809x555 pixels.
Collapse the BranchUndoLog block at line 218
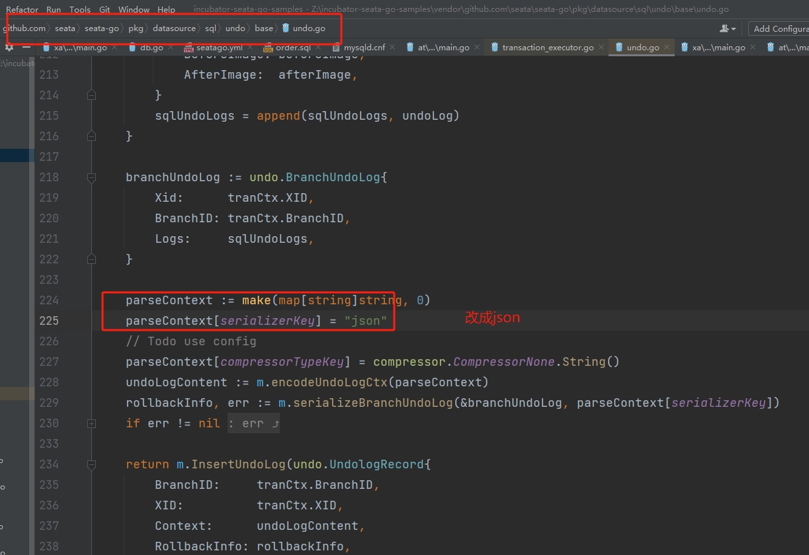pyautogui.click(x=91, y=177)
